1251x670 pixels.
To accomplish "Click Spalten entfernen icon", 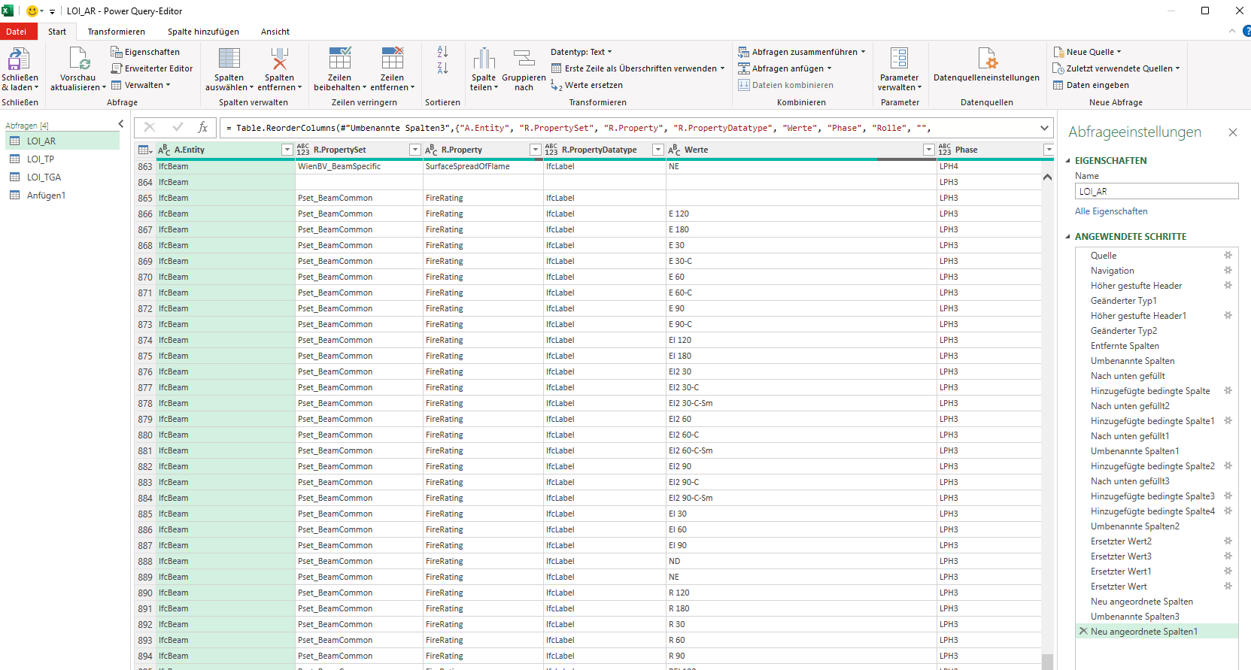I will [279, 59].
